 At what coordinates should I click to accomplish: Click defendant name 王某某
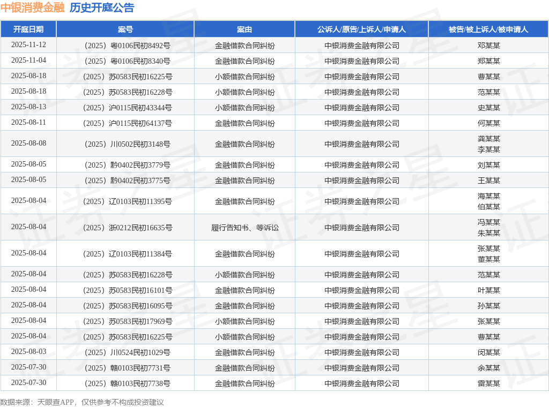[x=489, y=180]
